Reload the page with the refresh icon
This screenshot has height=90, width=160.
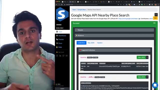point(62,4)
